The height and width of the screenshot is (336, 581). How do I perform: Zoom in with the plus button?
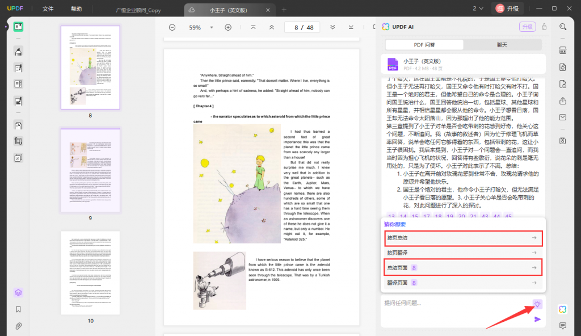coord(228,27)
